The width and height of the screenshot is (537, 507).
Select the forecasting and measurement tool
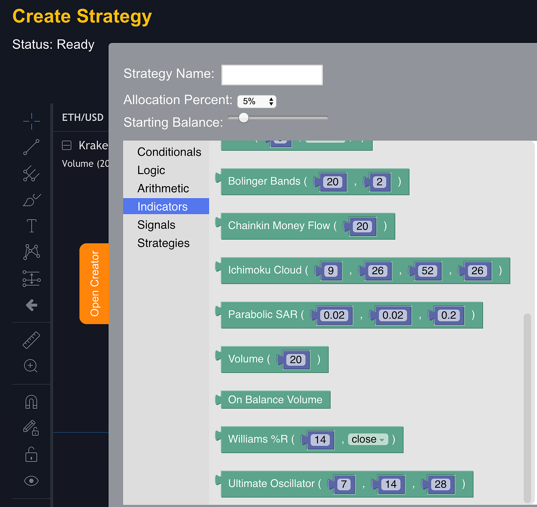(31, 278)
